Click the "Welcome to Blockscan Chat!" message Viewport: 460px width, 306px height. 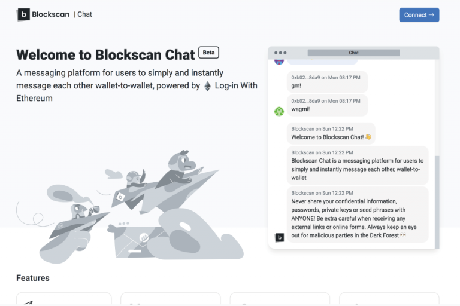(x=331, y=133)
